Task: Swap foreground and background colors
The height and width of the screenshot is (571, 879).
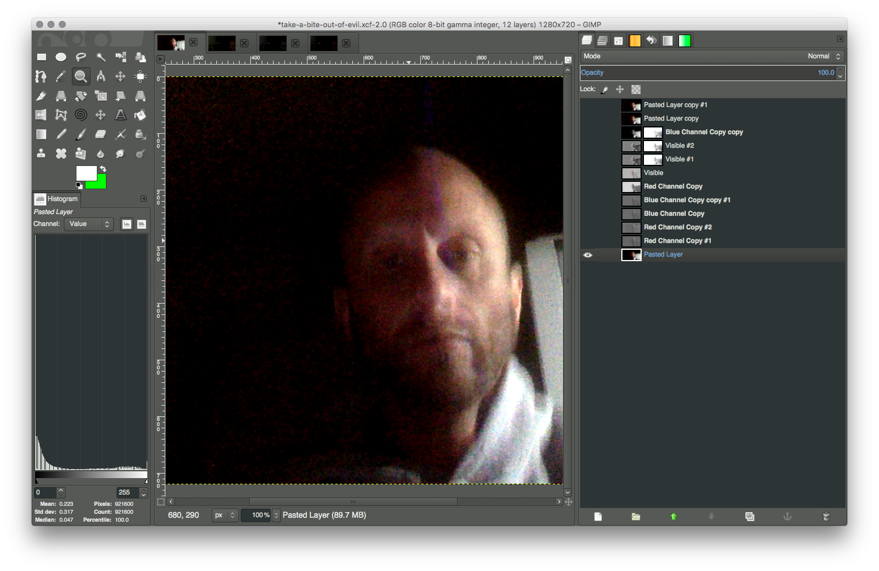Action: click(x=103, y=169)
